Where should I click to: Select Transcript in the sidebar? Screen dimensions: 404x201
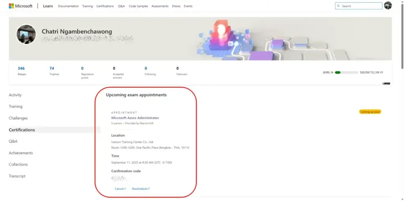pyautogui.click(x=17, y=176)
